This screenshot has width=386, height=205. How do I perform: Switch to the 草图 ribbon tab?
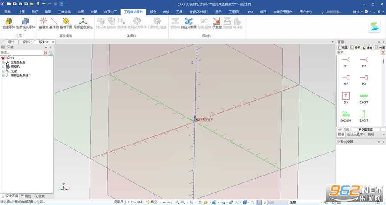48,12
